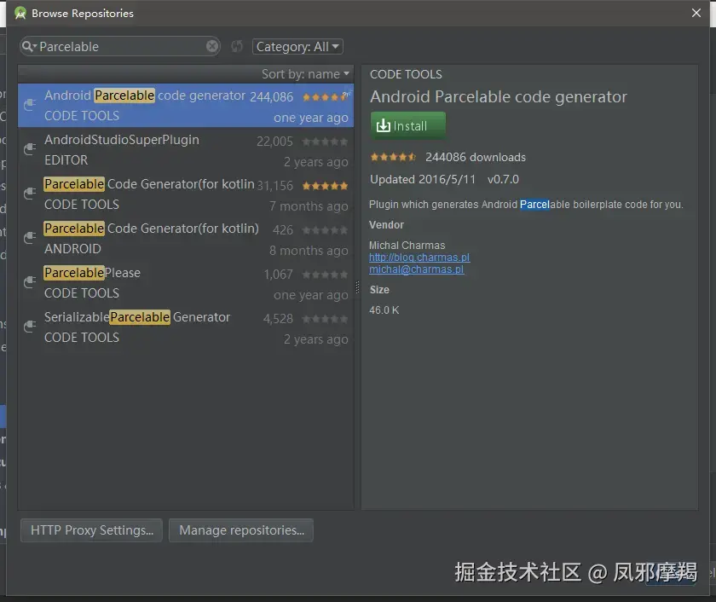Click the Android Studio icon in title bar
Screen dimensions: 716x602
[x=20, y=13]
